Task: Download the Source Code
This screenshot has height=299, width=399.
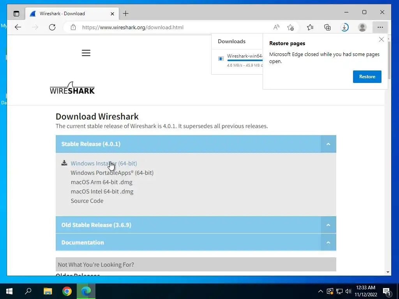Action: [x=87, y=201]
